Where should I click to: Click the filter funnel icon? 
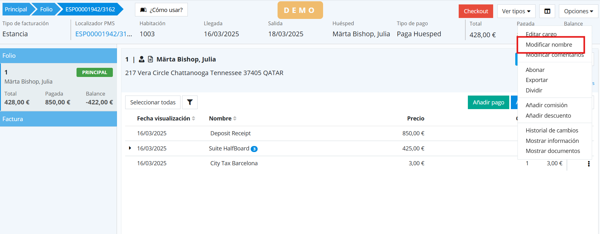pos(190,102)
